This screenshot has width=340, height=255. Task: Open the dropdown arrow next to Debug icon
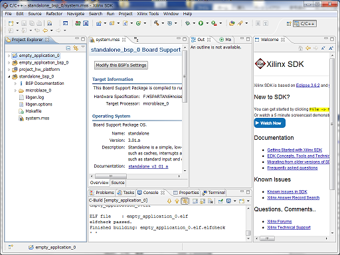[194, 23]
